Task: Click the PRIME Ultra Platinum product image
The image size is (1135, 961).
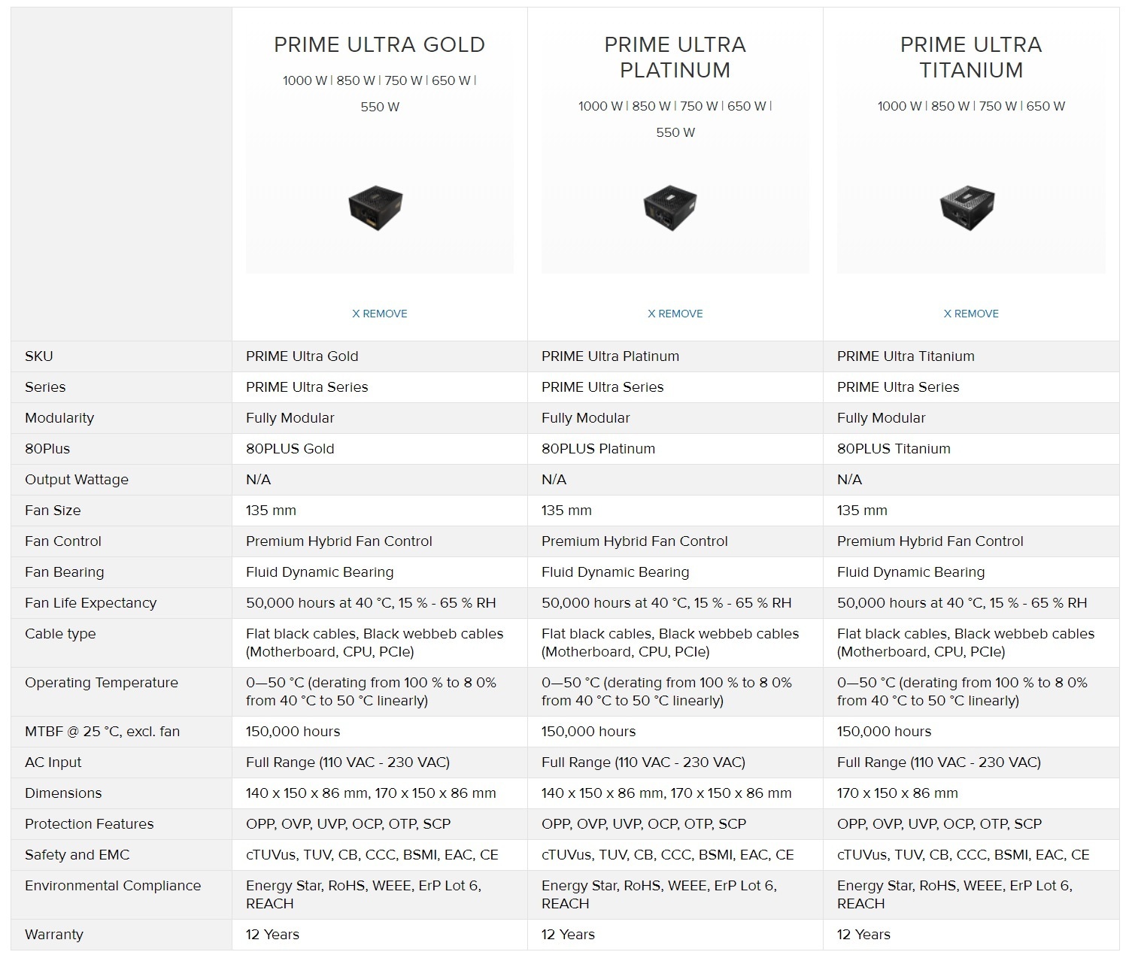Action: [x=671, y=208]
